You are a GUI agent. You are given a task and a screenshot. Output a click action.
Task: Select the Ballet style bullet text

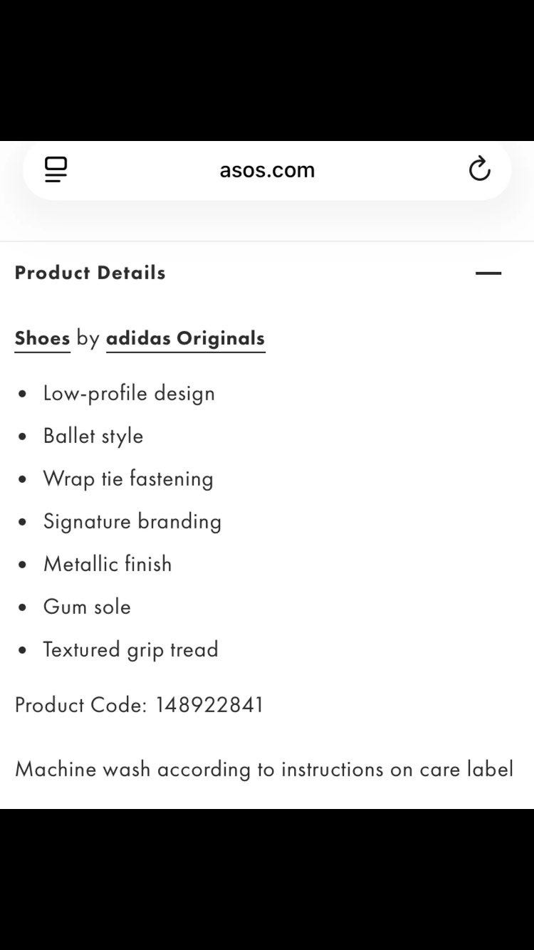[93, 436]
